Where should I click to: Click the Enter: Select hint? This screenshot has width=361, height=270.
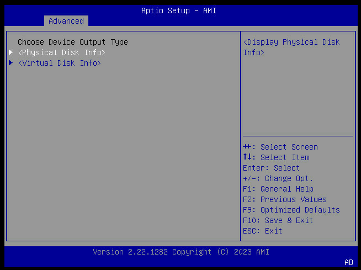[x=271, y=168]
